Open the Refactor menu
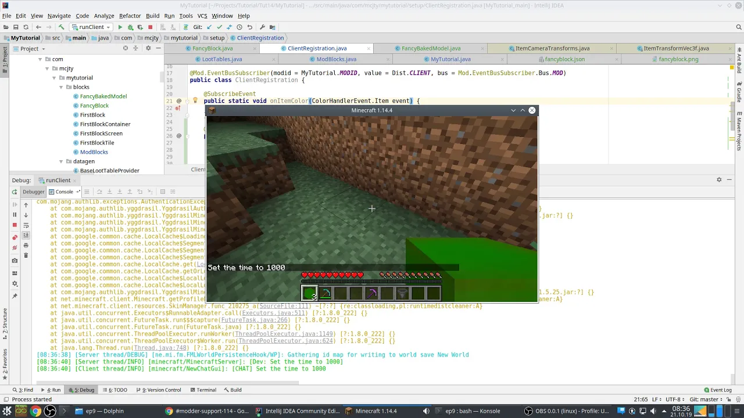The image size is (744, 418). (x=130, y=16)
